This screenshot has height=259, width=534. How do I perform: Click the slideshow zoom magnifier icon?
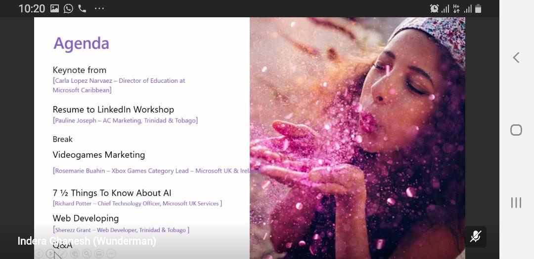(x=87, y=254)
